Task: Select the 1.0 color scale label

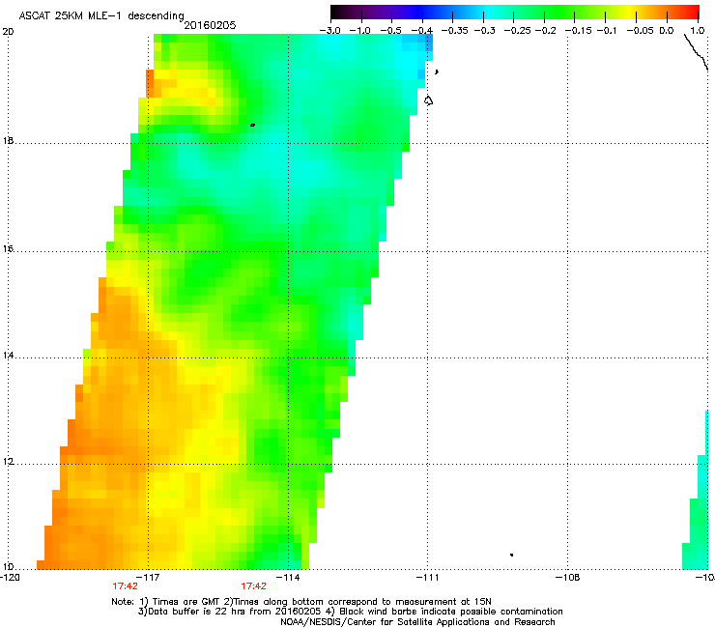Action: pyautogui.click(x=698, y=31)
